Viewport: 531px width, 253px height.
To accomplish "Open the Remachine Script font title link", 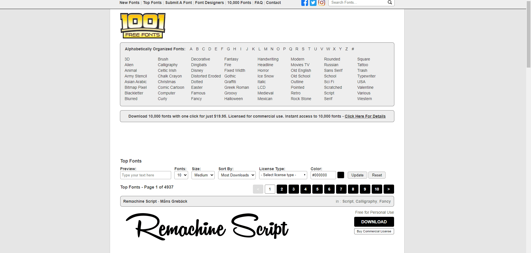I will 140,201.
